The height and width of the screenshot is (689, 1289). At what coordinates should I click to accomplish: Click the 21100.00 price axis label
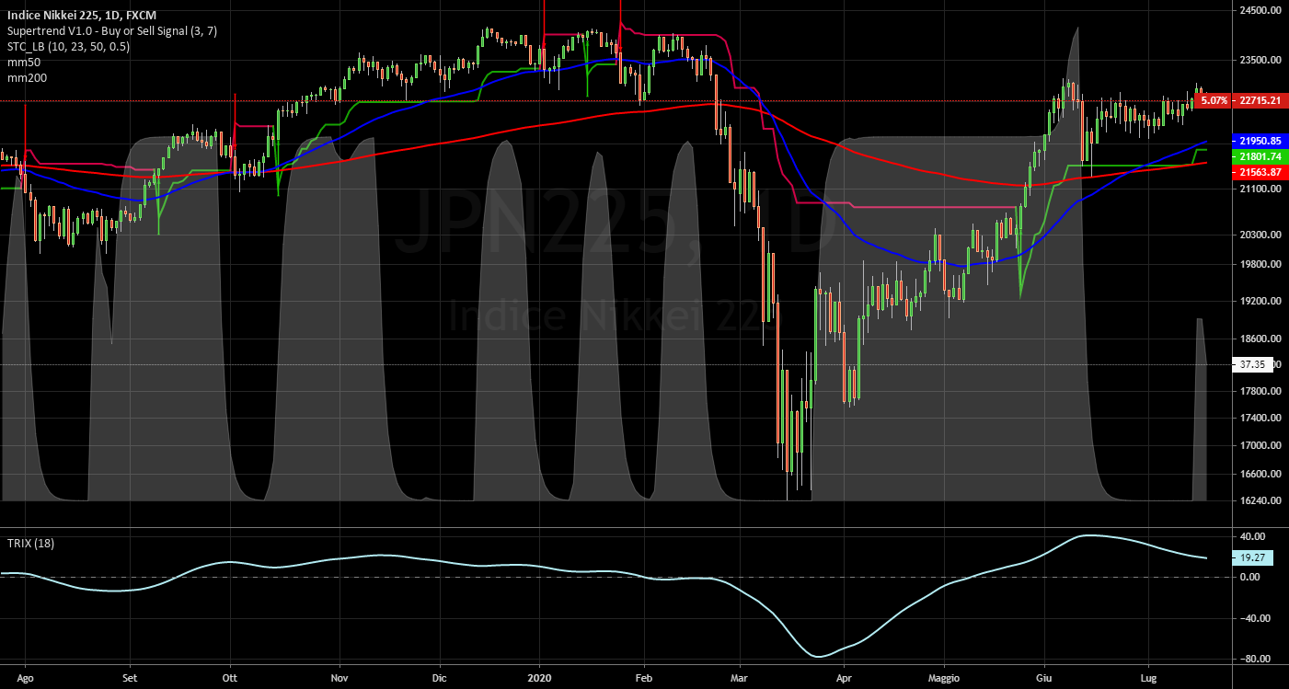coord(1260,189)
